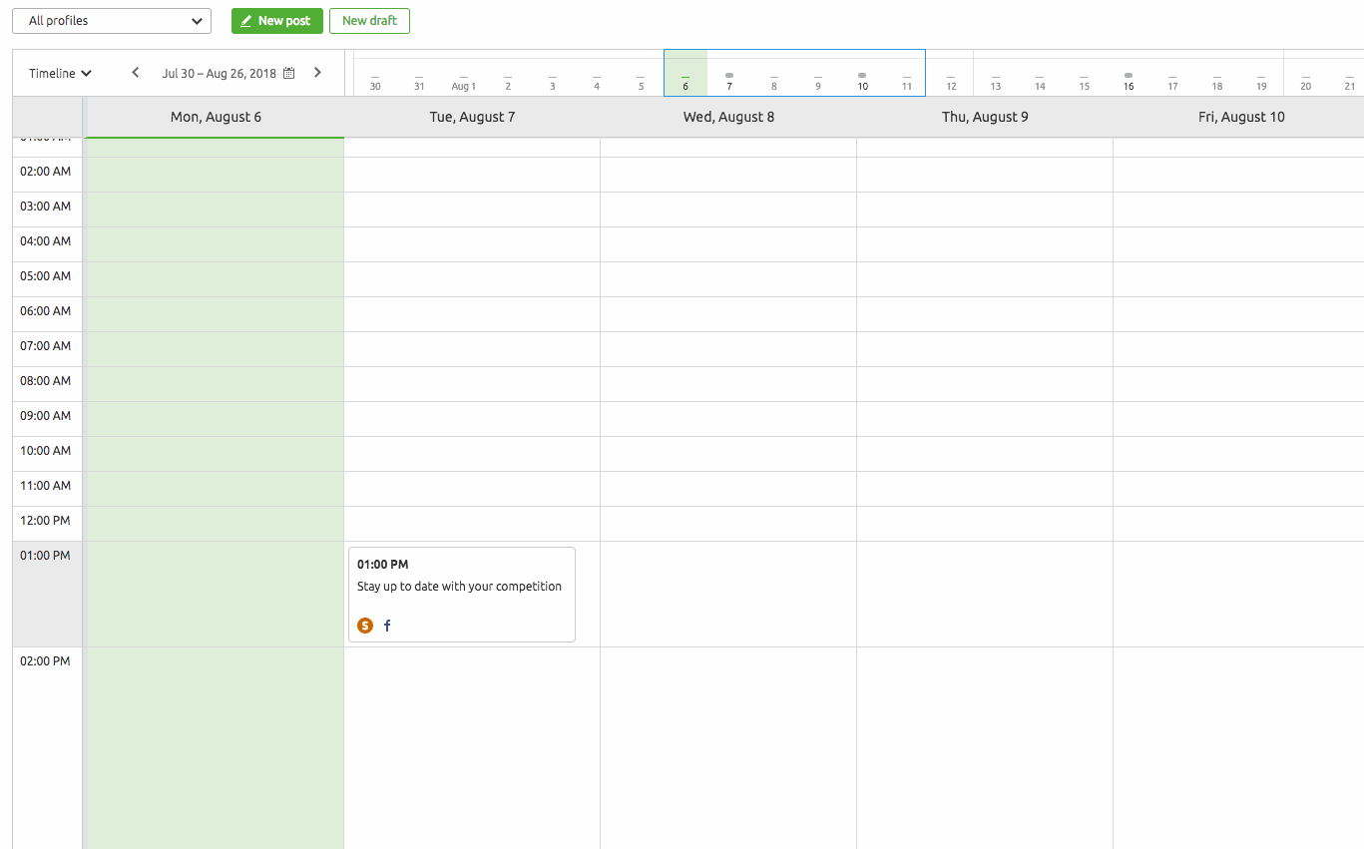Expand the Timeline view dropdown
This screenshot has width=1364, height=849.
click(60, 73)
